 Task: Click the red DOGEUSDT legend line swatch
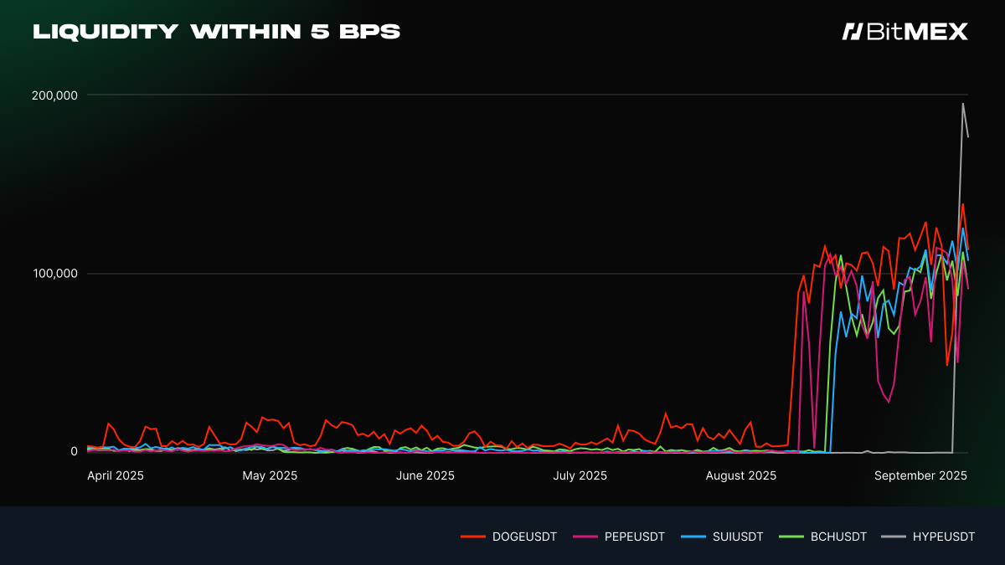473,537
